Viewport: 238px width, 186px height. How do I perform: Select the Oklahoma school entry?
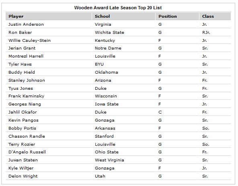point(107,72)
